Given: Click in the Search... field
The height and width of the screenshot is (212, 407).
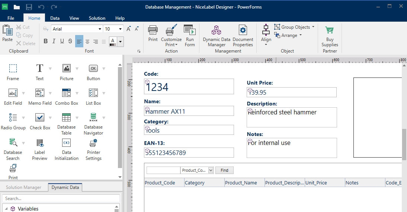Looking at the screenshot, I should (61, 198).
